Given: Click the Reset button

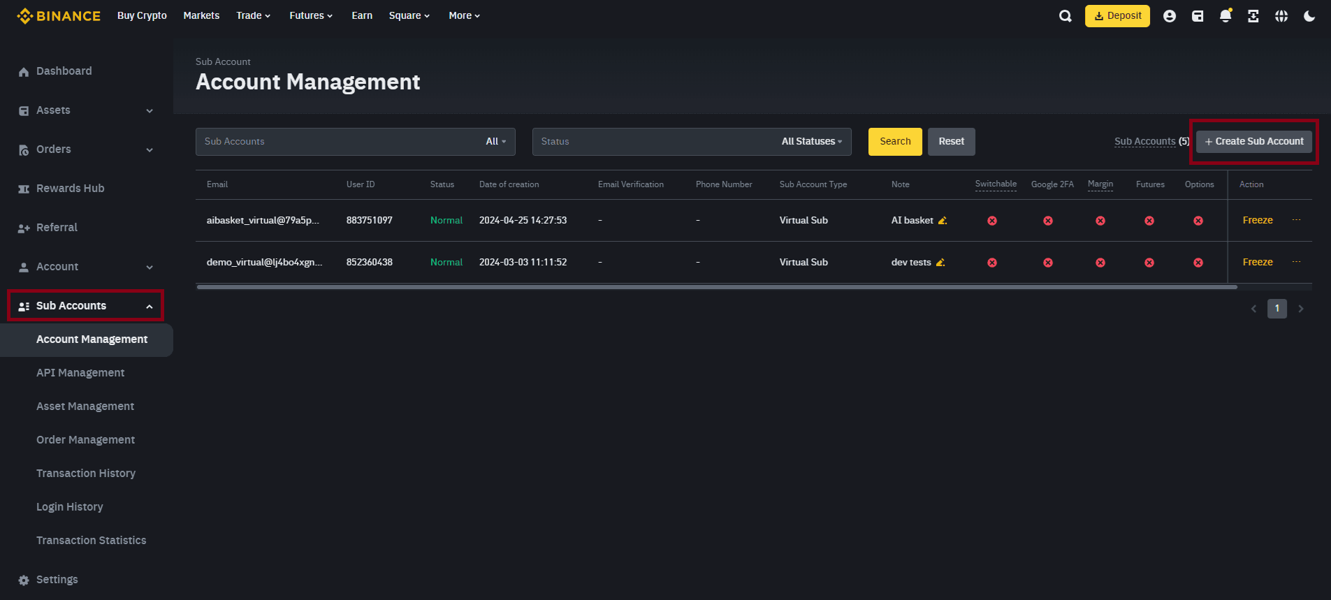Looking at the screenshot, I should pyautogui.click(x=952, y=142).
